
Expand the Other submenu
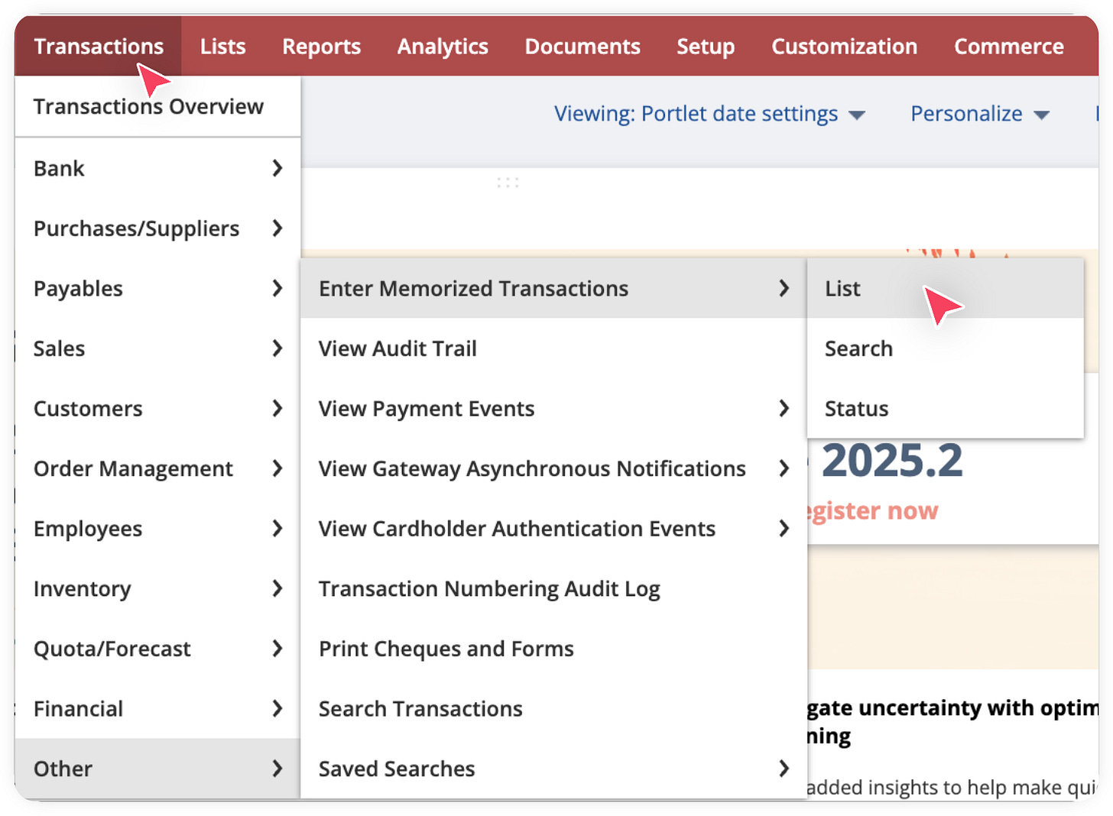pyautogui.click(x=157, y=769)
